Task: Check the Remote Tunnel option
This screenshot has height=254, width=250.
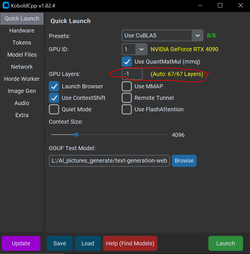Action: (x=127, y=98)
